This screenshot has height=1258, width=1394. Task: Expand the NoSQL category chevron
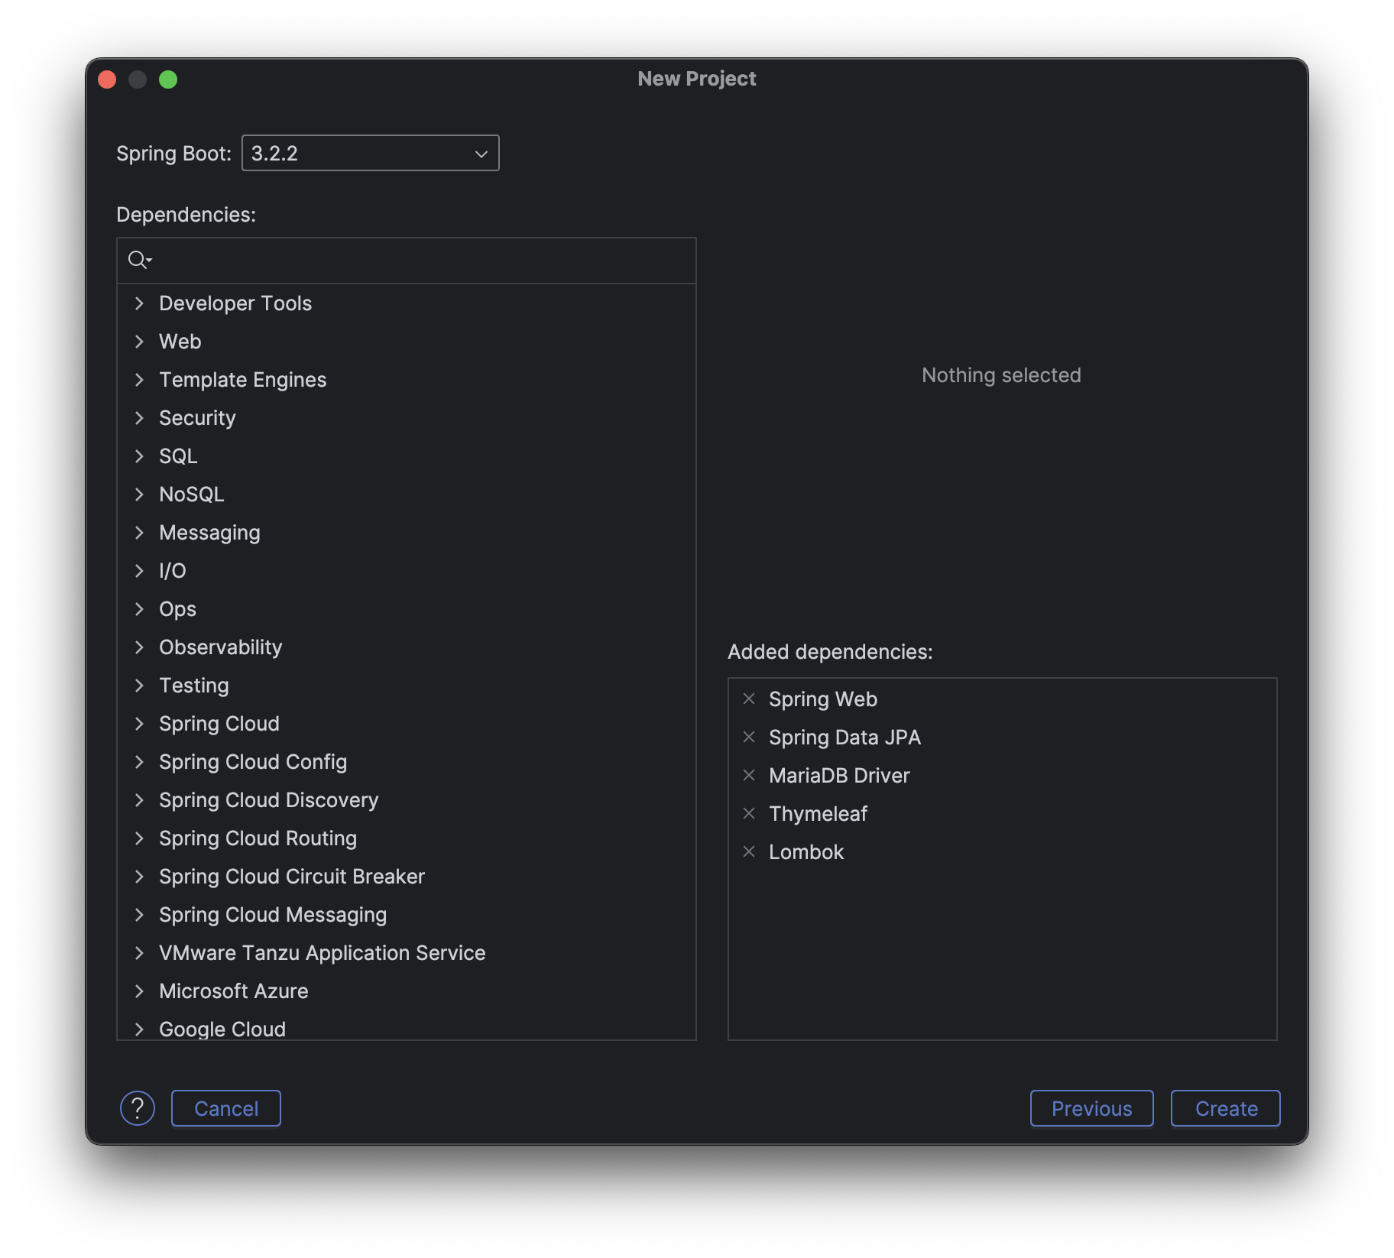click(139, 494)
